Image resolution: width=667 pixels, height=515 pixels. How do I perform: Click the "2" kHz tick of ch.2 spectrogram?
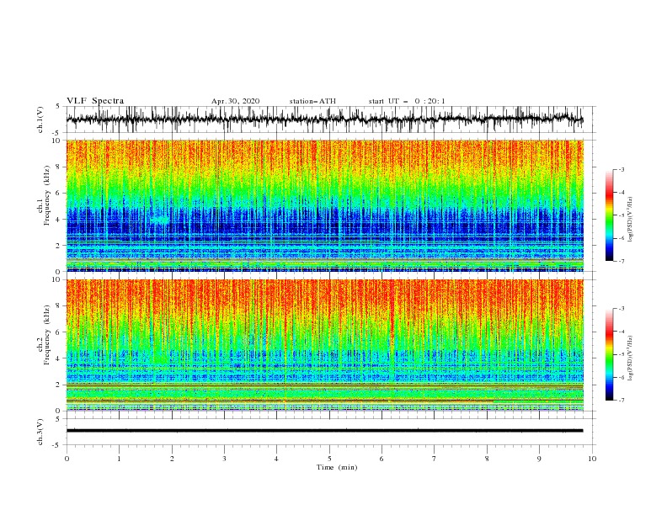tap(60, 385)
